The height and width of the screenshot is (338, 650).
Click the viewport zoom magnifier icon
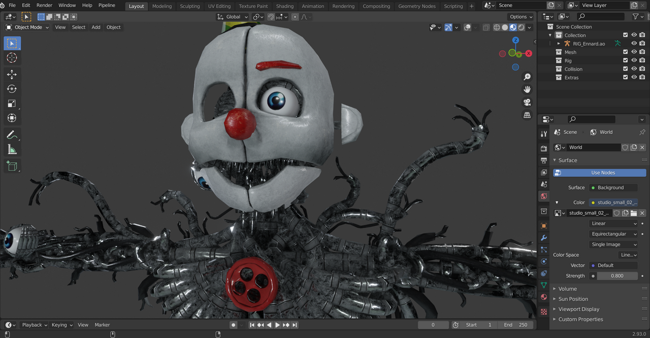tap(527, 77)
